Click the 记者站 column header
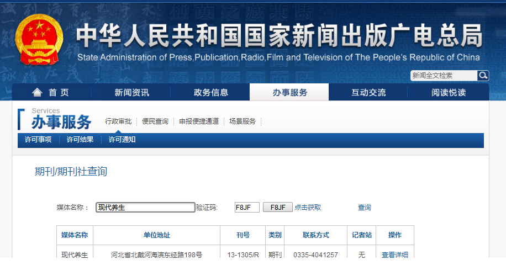Viewport: 506px width, 265px height. 362,235
